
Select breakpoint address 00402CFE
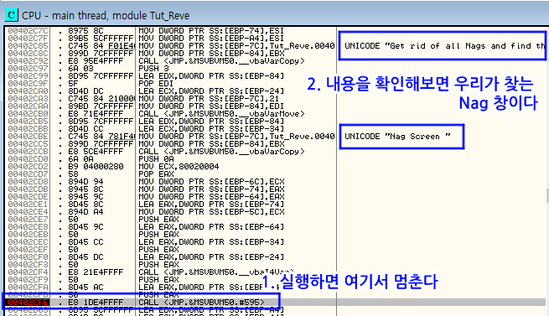tap(28, 302)
